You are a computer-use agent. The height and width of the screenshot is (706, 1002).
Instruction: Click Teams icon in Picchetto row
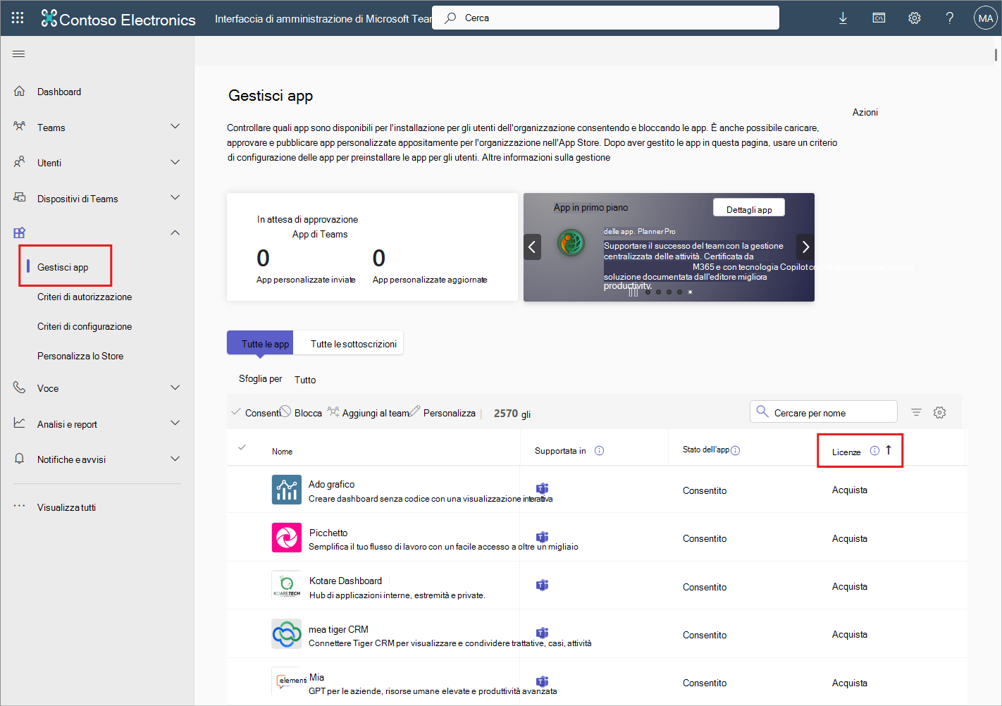click(x=542, y=538)
